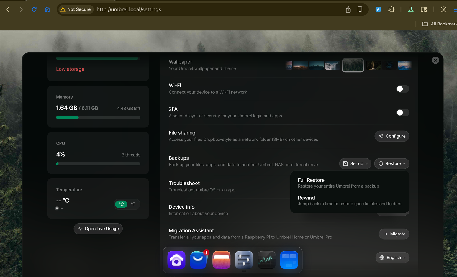Select the last blue sky mountain wallpaper
The height and width of the screenshot is (277, 457).
(x=405, y=65)
